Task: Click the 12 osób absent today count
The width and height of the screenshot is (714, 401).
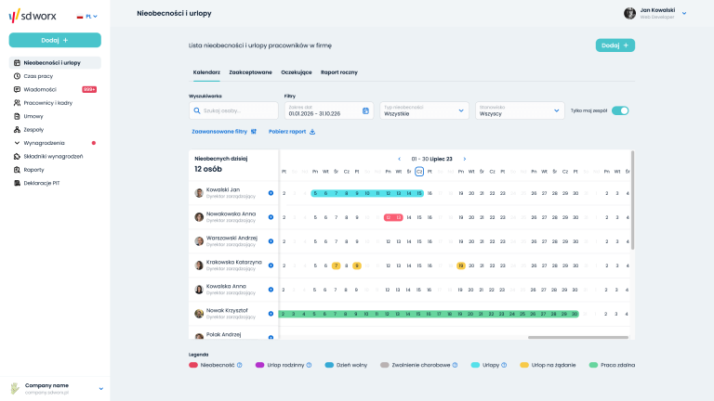Action: tap(208, 169)
